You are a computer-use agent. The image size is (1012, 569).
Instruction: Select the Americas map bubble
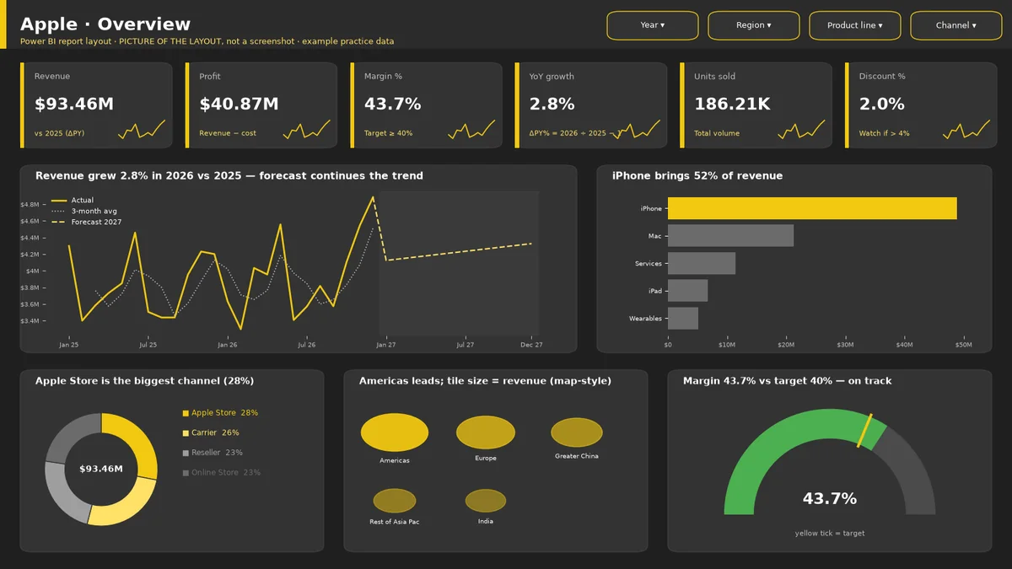[x=395, y=432]
